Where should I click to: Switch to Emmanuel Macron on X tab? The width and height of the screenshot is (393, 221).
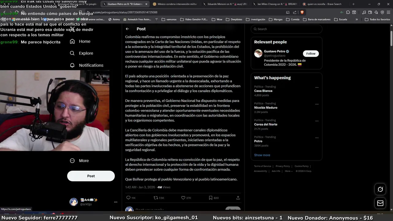75,4
